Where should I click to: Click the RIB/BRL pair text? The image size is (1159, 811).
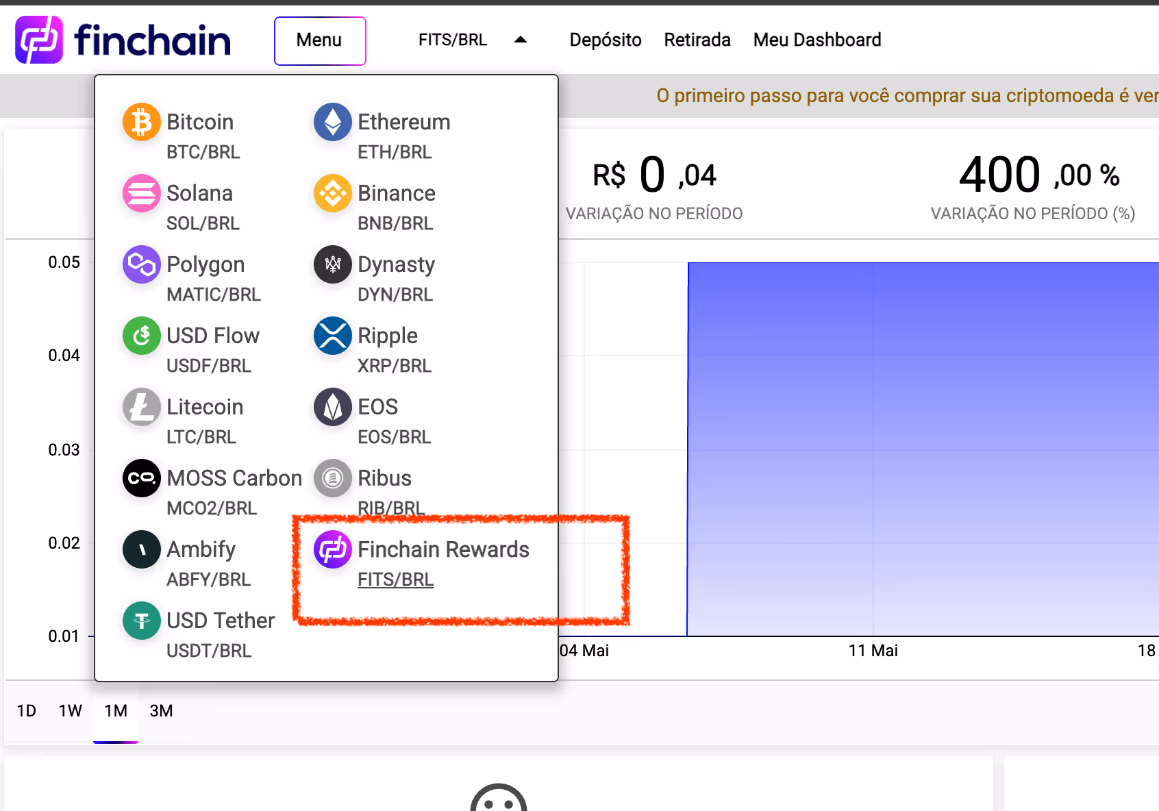pyautogui.click(x=391, y=508)
